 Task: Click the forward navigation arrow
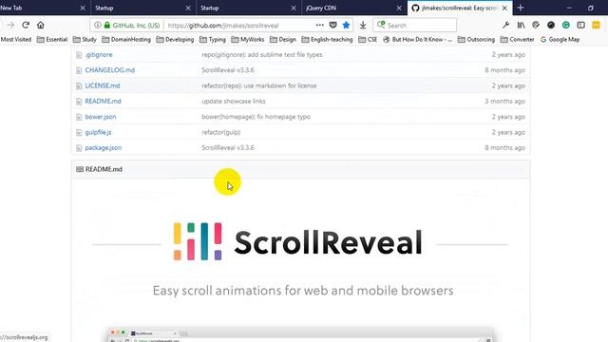click(10, 26)
